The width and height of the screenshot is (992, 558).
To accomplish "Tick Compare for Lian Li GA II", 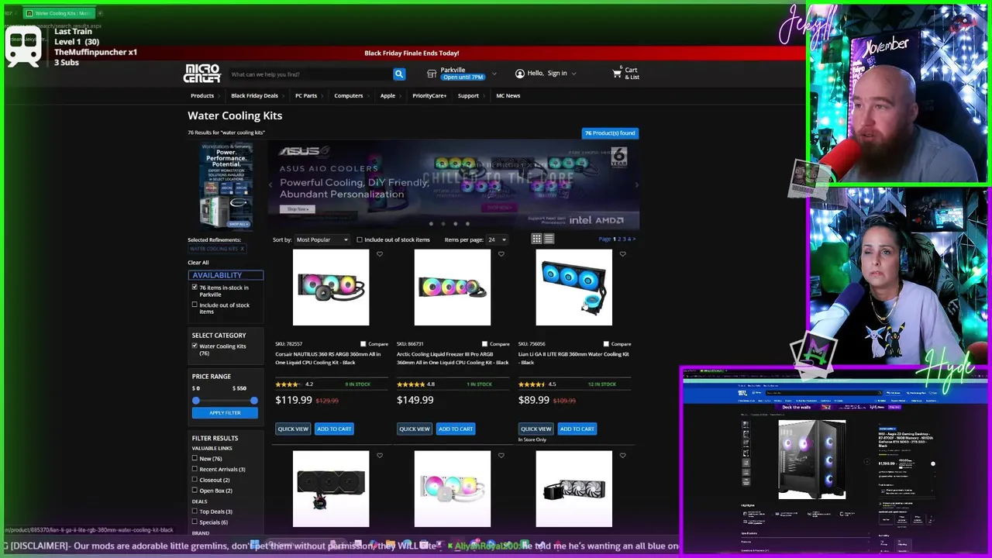I will coord(606,343).
